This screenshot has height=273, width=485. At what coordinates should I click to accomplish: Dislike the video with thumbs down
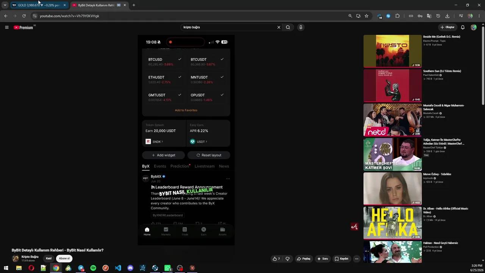click(288, 259)
